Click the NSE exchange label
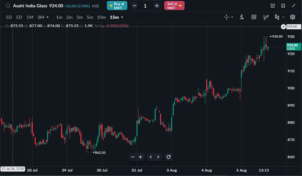Image resolution: width=302 pixels, height=176 pixels. (95, 6)
